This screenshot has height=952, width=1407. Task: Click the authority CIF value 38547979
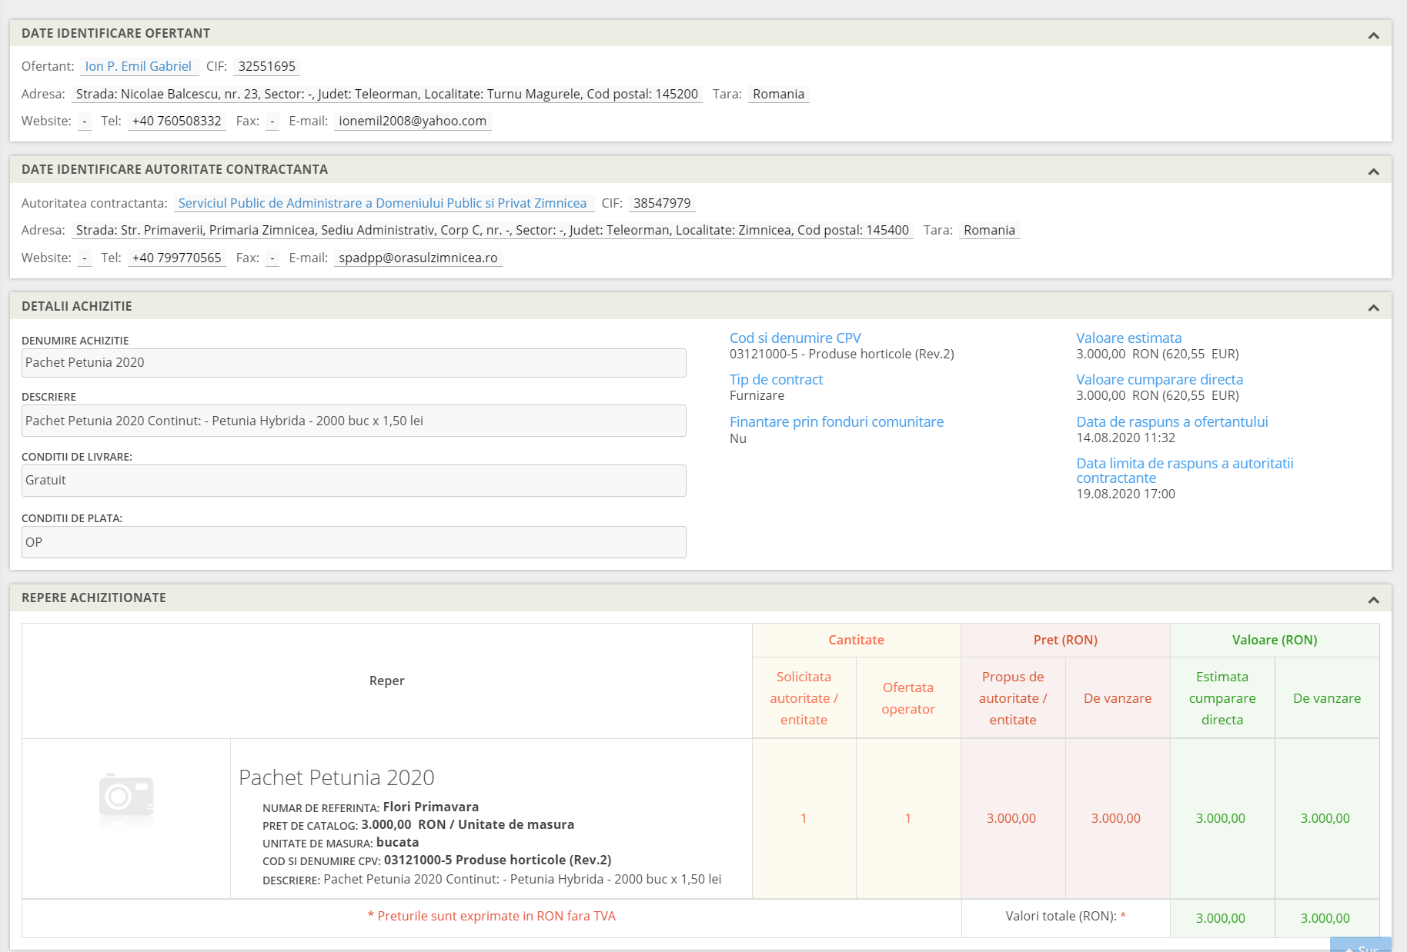click(x=662, y=203)
